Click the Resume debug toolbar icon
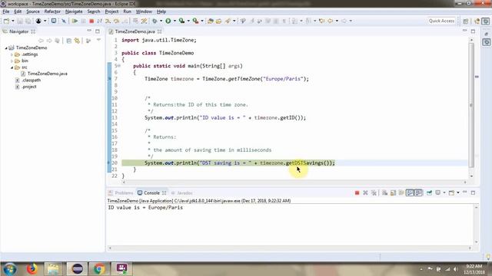 pyautogui.click(x=75, y=21)
